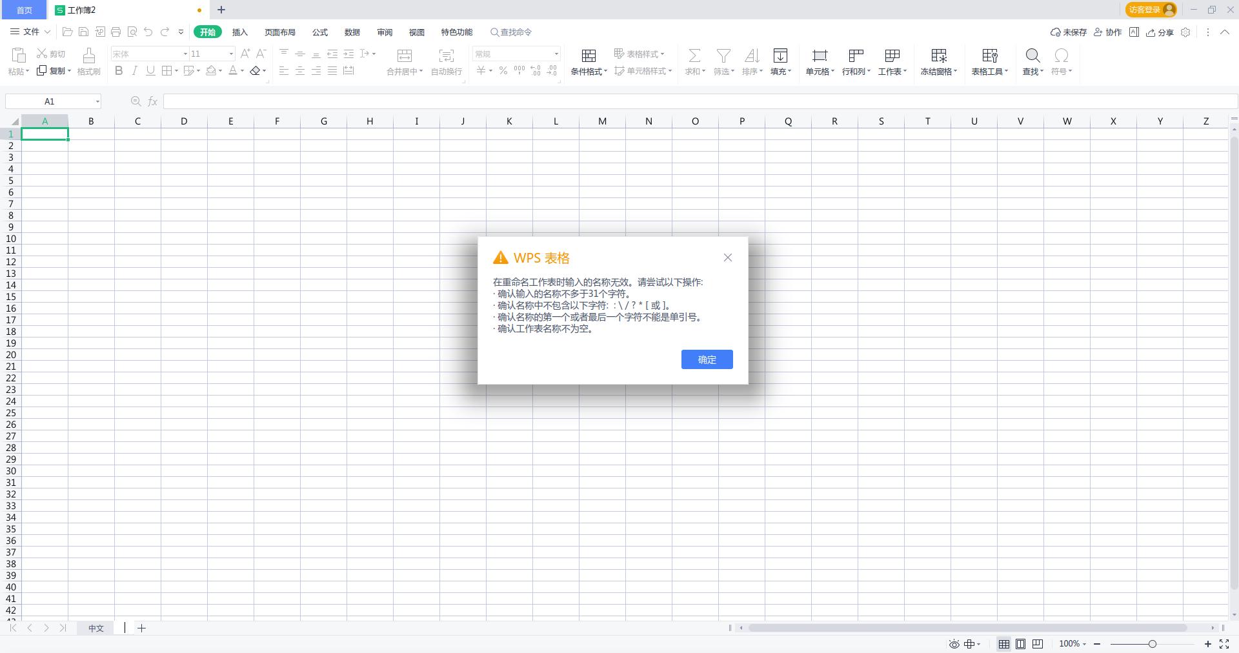This screenshot has width=1239, height=653.
Task: Toggle underline formatting
Action: coord(150,71)
